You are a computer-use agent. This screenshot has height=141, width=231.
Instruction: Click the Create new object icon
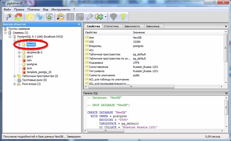[x=40, y=17]
